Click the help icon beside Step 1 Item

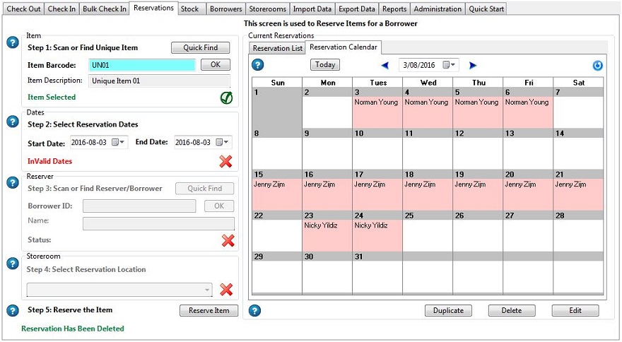pyautogui.click(x=12, y=43)
